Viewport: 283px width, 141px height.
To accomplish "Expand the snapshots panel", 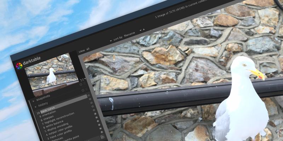I will pyautogui.click(x=33, y=100).
